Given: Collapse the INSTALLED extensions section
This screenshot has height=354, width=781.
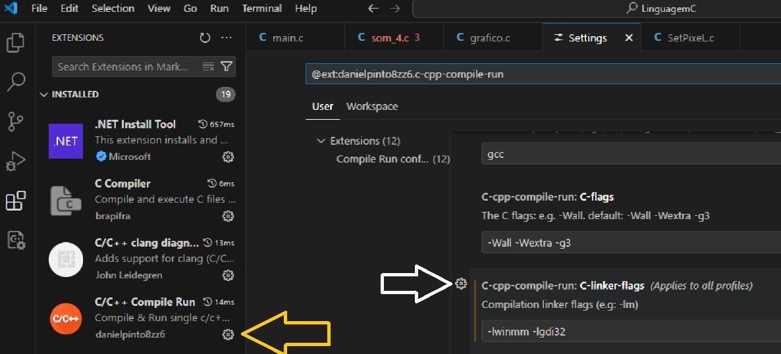Looking at the screenshot, I should tap(44, 94).
